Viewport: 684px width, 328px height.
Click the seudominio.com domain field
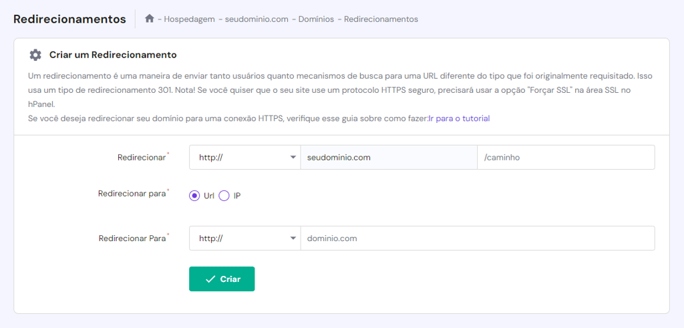pyautogui.click(x=389, y=157)
